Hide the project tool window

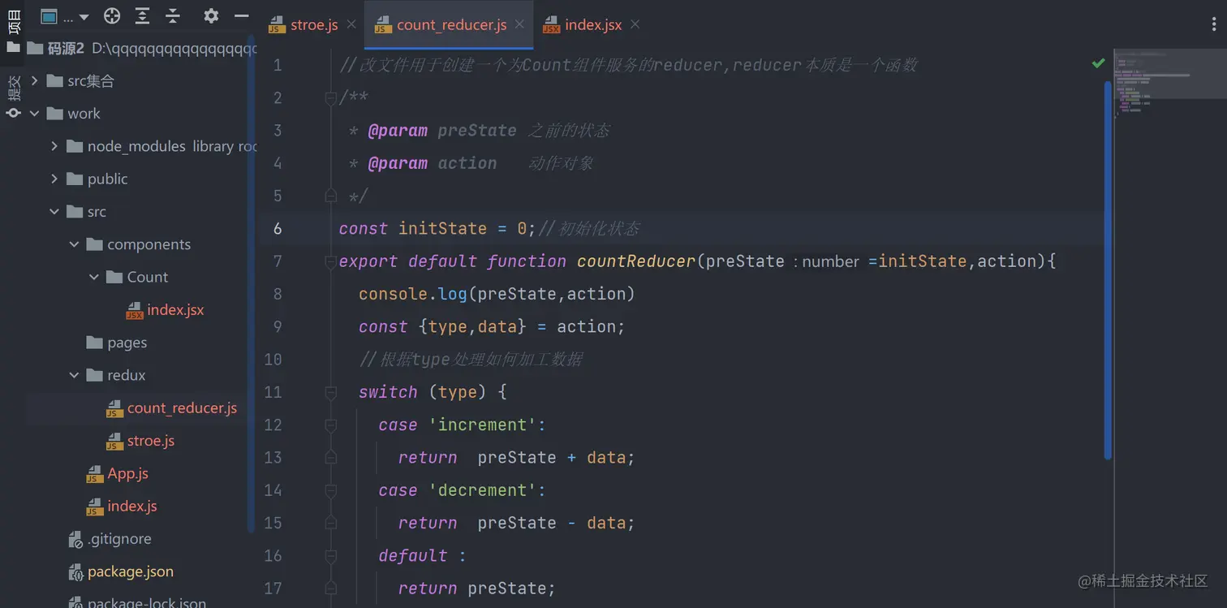pyautogui.click(x=241, y=16)
